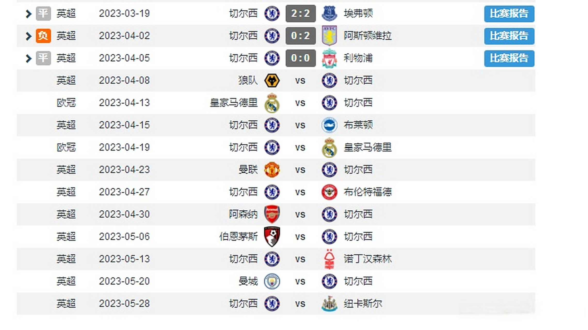Expand the 2023-03-19 match row arrow
This screenshot has height=330, width=588.
(x=28, y=14)
